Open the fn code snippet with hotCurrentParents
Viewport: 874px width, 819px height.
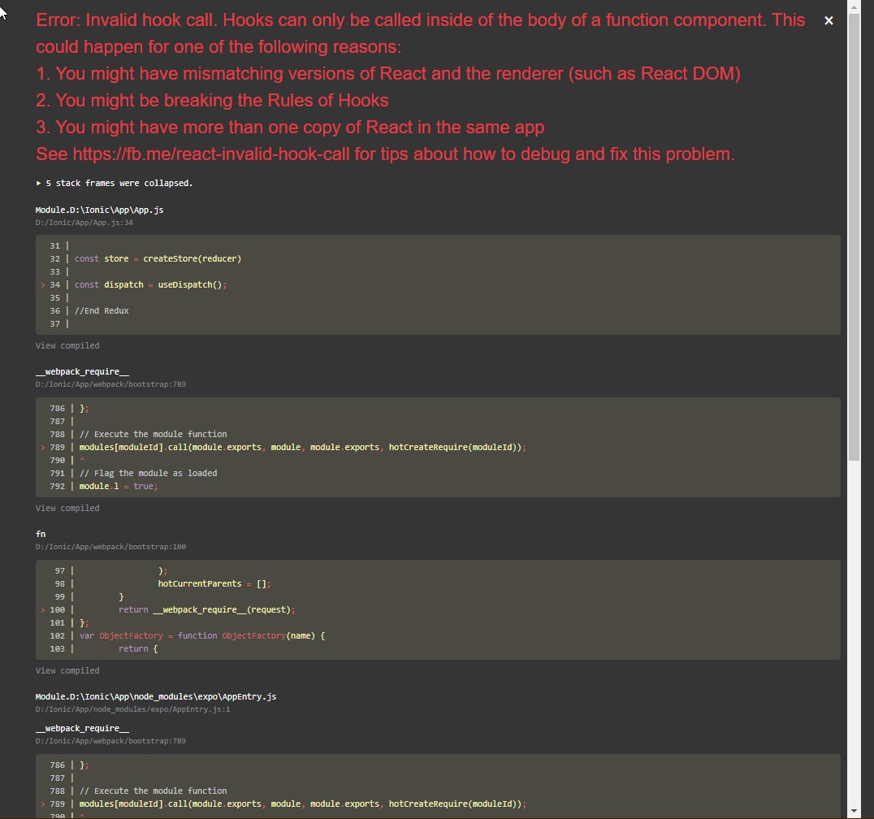(438, 609)
